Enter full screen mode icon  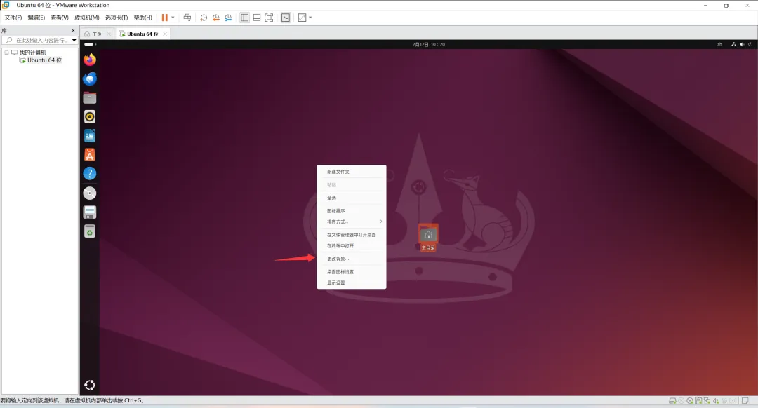coord(270,18)
